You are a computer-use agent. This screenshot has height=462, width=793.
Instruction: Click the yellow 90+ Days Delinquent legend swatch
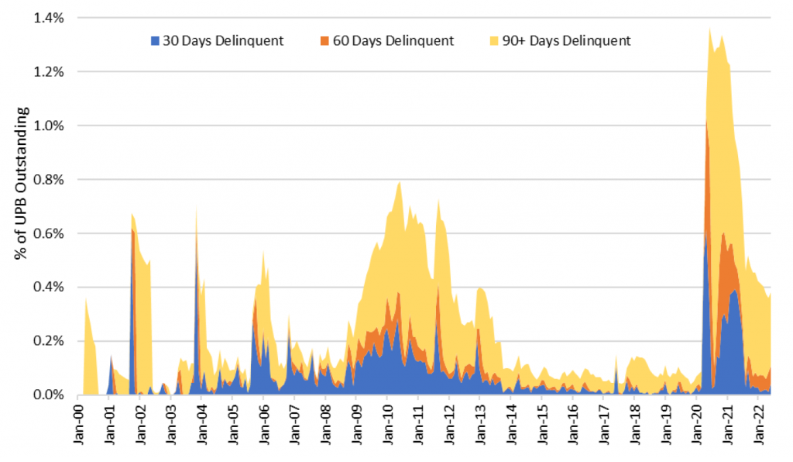coord(495,40)
